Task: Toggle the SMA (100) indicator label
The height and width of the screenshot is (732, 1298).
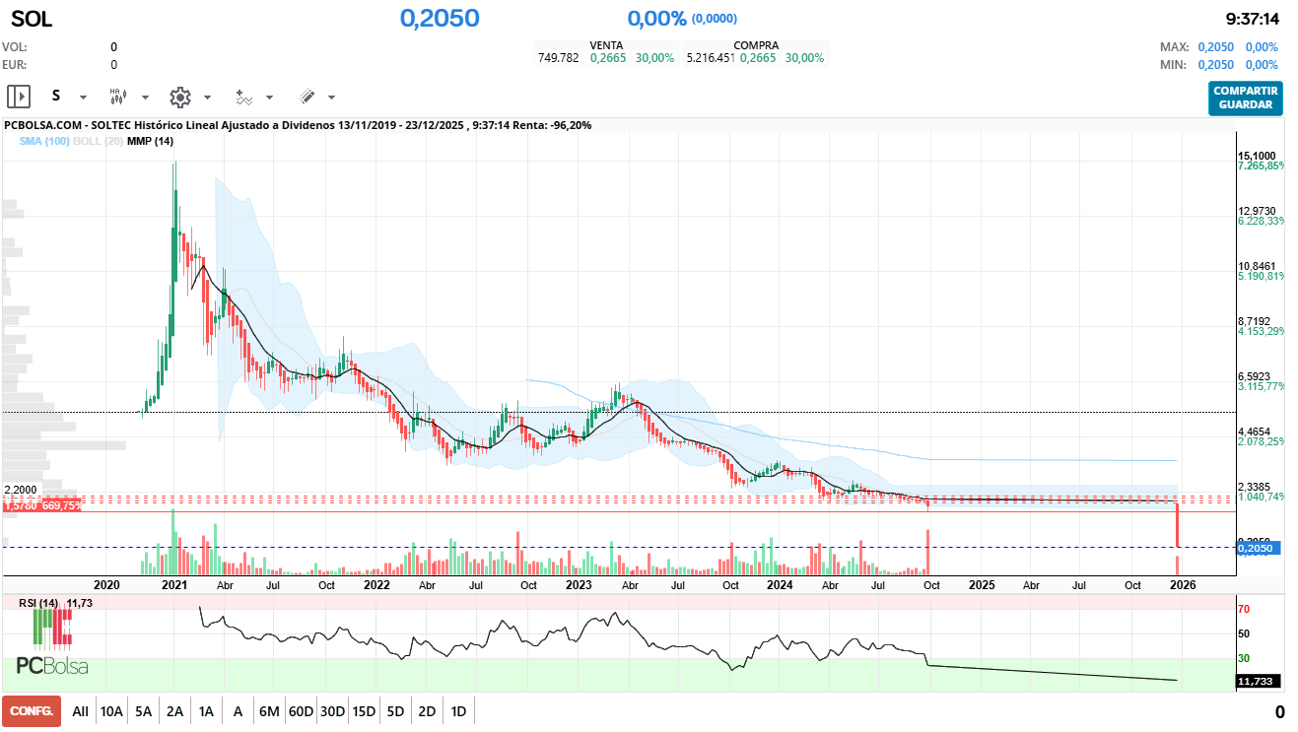Action: (44, 142)
